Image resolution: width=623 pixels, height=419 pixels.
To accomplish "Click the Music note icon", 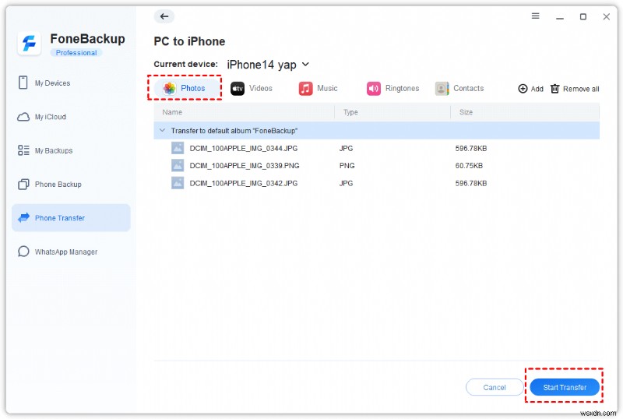I will (305, 88).
